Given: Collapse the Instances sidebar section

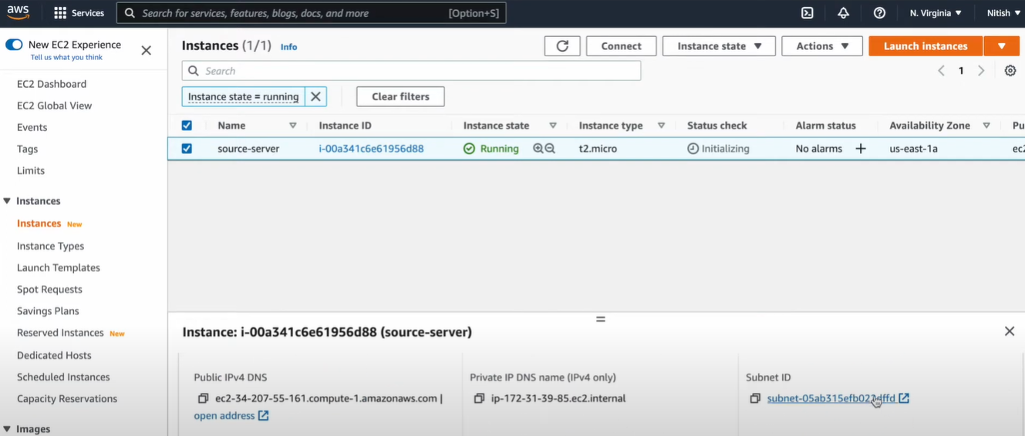Looking at the screenshot, I should [7, 201].
